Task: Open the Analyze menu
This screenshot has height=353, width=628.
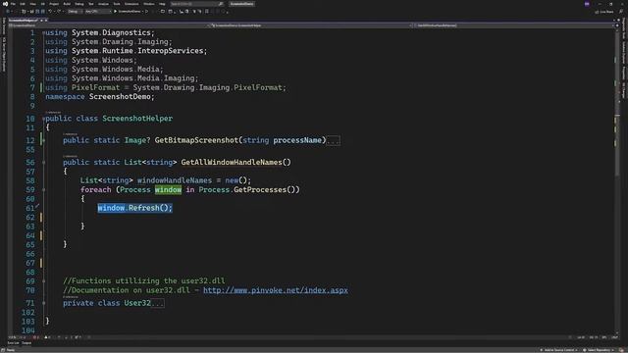Action: click(103, 4)
